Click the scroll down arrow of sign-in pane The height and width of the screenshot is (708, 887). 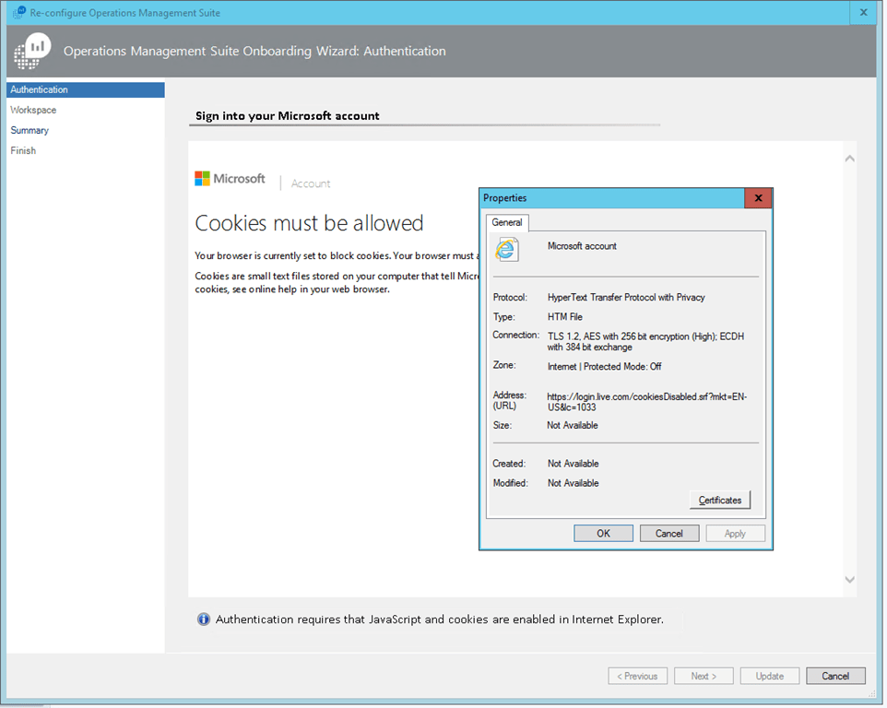[x=850, y=580]
